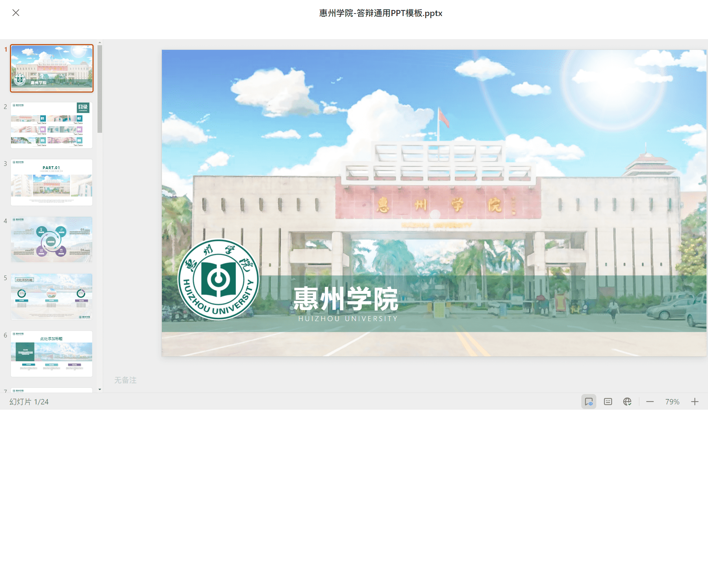Select slide 4 thumbnail with circular diagram
Viewport: 708px width, 566px height.
[52, 240]
